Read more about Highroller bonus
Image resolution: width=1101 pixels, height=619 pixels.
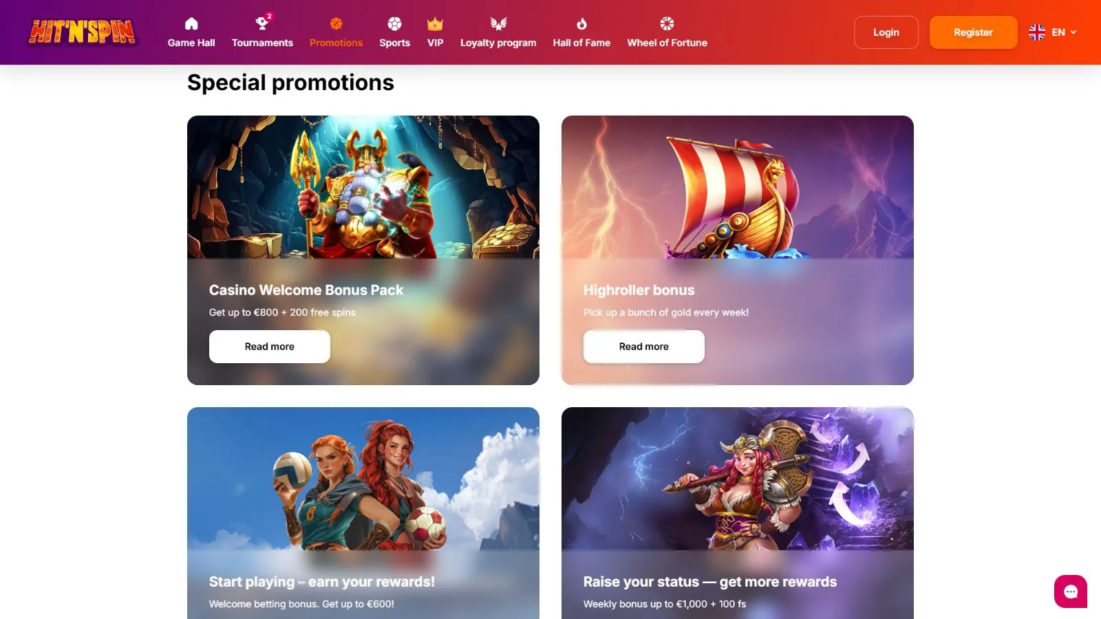(644, 347)
